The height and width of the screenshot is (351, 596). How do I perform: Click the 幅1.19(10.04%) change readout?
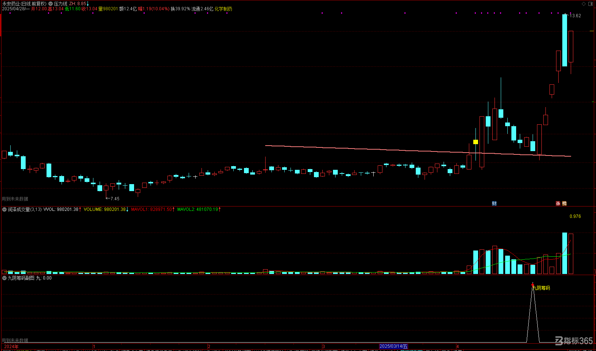(x=154, y=9)
